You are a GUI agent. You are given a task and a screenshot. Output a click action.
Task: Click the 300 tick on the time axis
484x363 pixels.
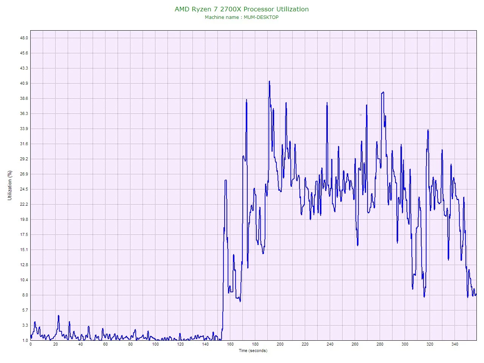click(x=405, y=344)
